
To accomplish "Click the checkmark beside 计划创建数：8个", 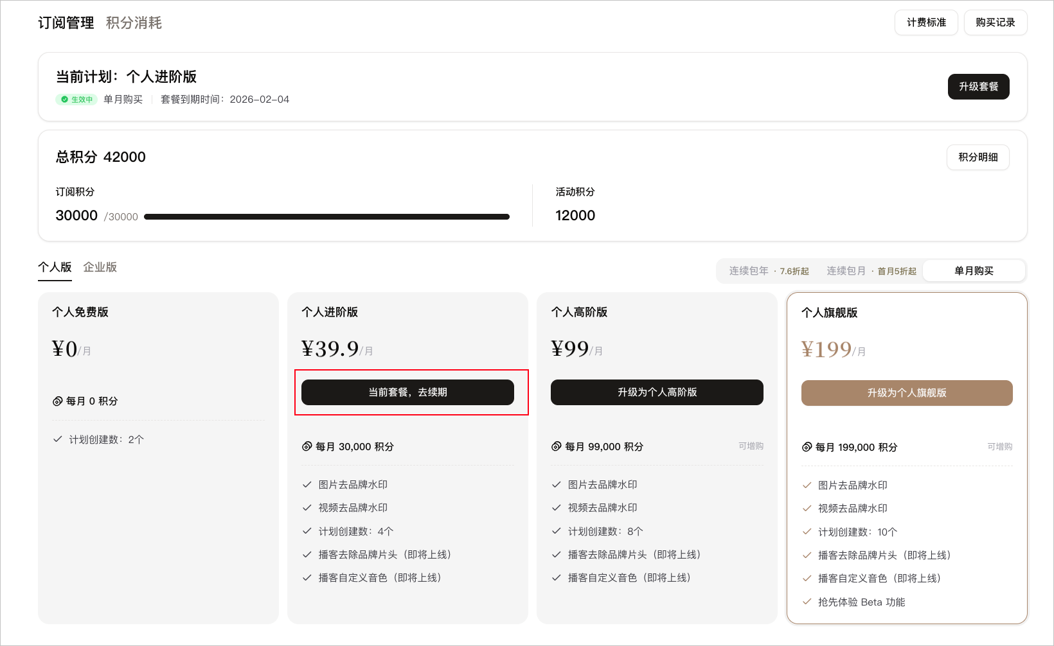I will 557,531.
